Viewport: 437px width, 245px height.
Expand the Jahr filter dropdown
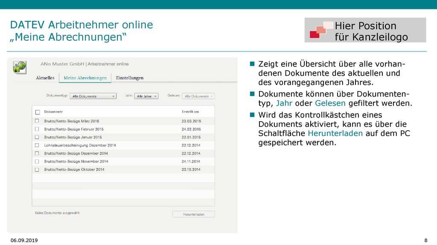click(x=146, y=96)
